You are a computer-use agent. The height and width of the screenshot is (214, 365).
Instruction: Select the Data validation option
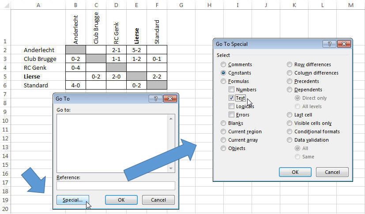point(290,140)
